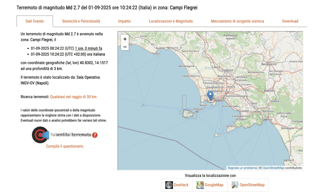Zoom in on the map

tap(125, 39)
